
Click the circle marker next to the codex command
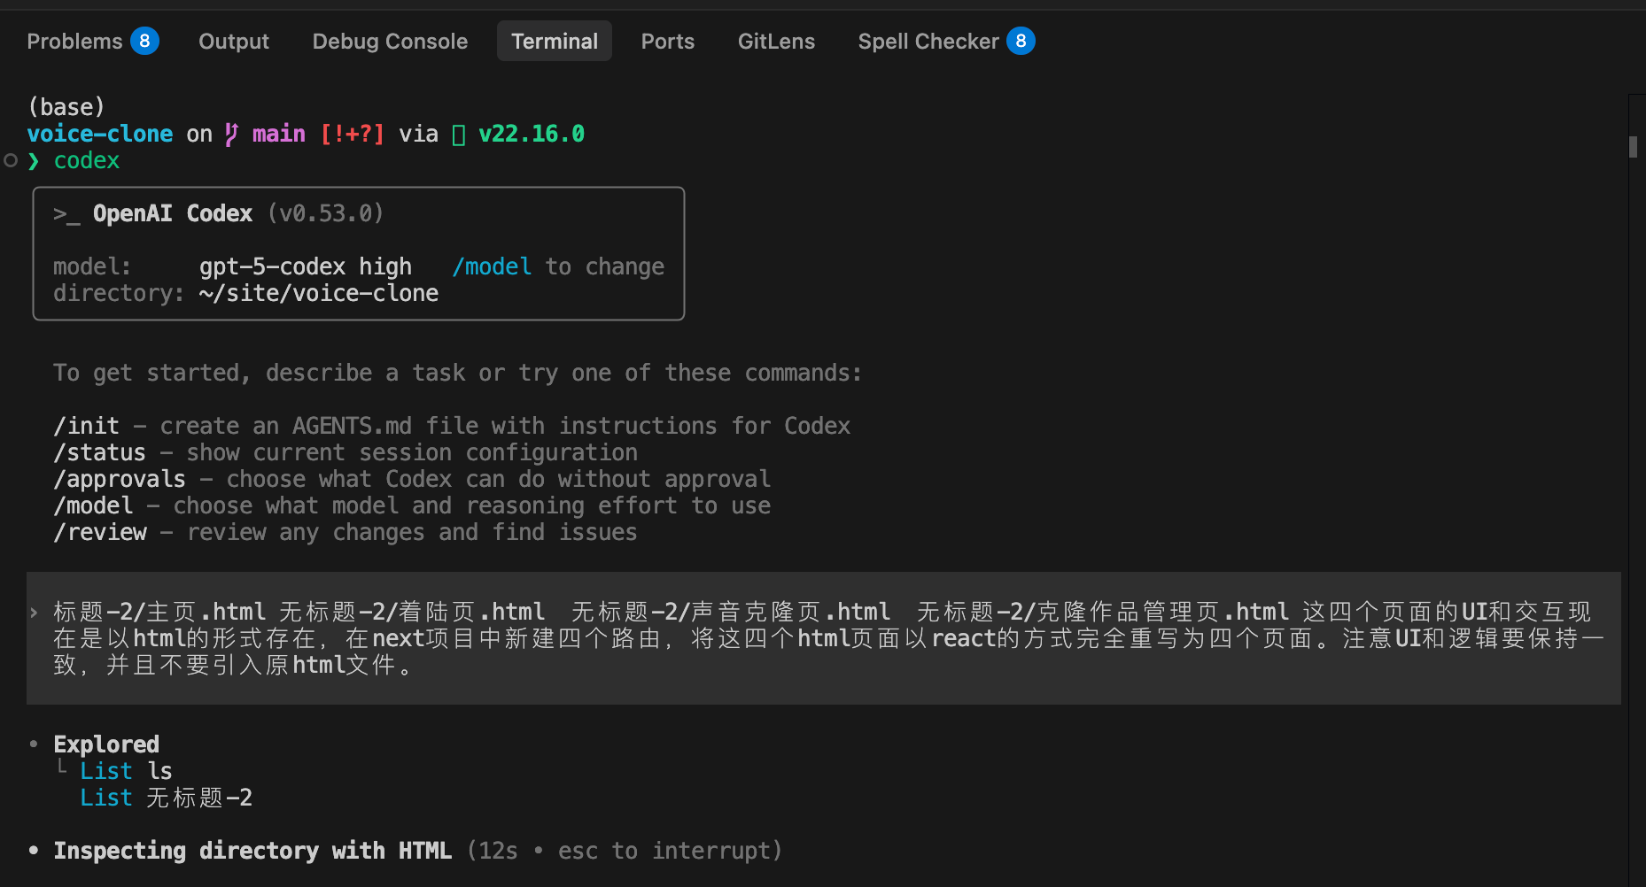pos(10,160)
